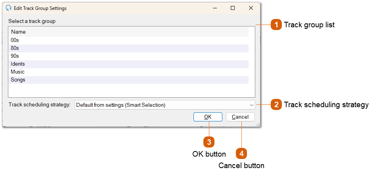This screenshot has width=375, height=176.
Task: Click the orange callout badge numbered 4
Action: click(x=241, y=154)
